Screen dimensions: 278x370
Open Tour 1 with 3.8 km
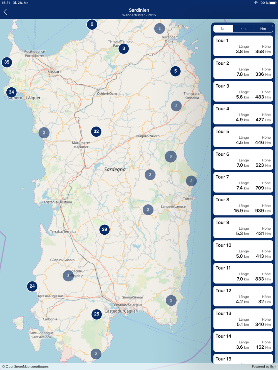243,46
